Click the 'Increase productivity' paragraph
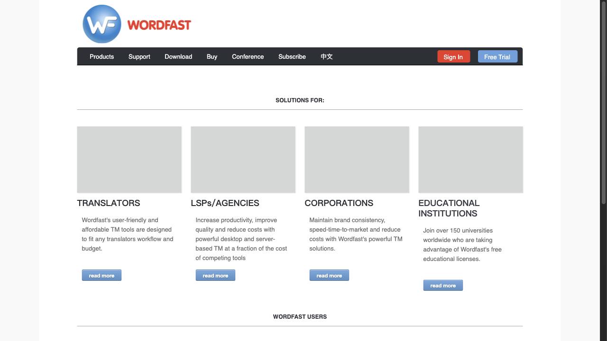 click(241, 239)
